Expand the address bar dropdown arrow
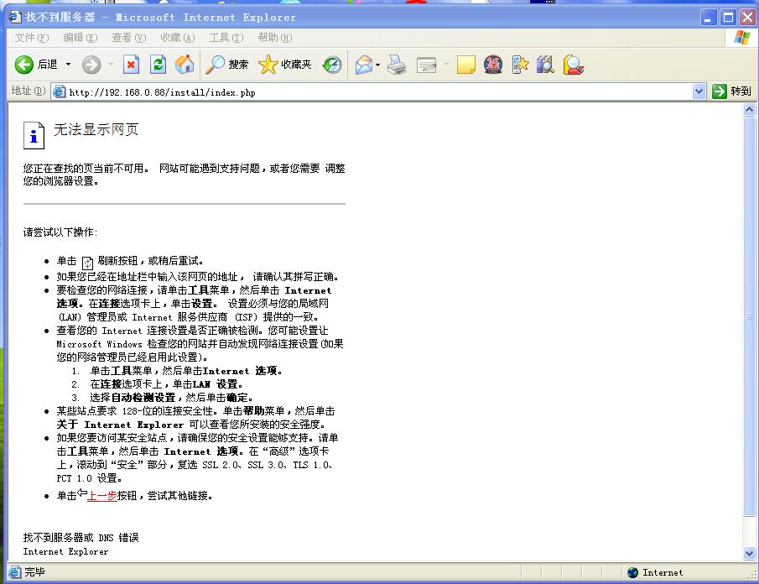Viewport: 759px width, 584px height. tap(699, 91)
